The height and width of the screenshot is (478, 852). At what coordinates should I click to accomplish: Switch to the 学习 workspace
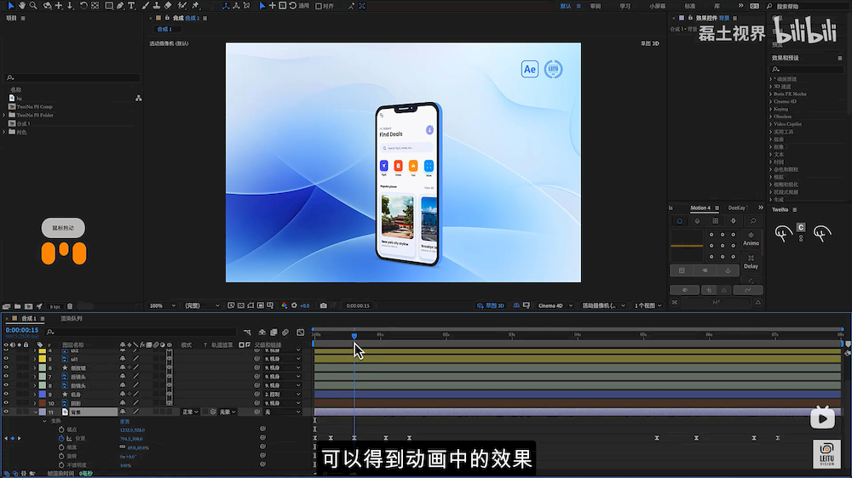(625, 6)
